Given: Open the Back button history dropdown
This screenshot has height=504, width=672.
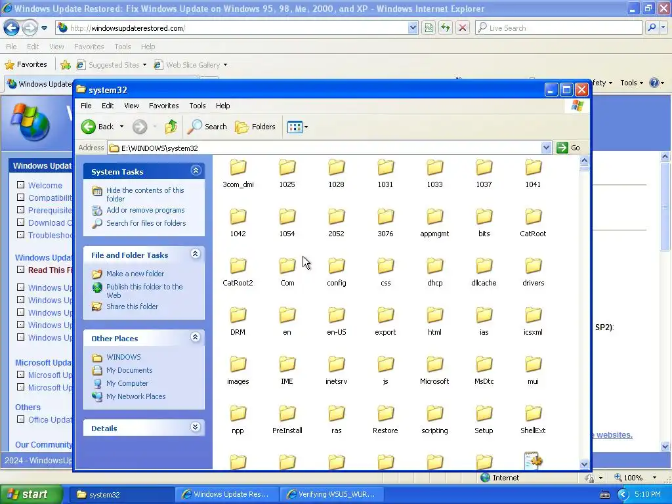Looking at the screenshot, I should (121, 127).
